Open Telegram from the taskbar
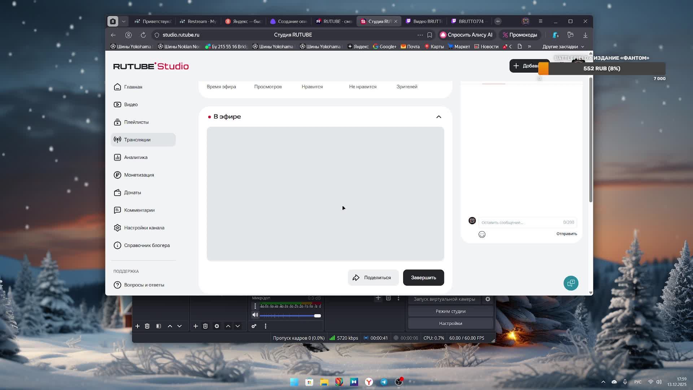This screenshot has height=390, width=693. [384, 382]
